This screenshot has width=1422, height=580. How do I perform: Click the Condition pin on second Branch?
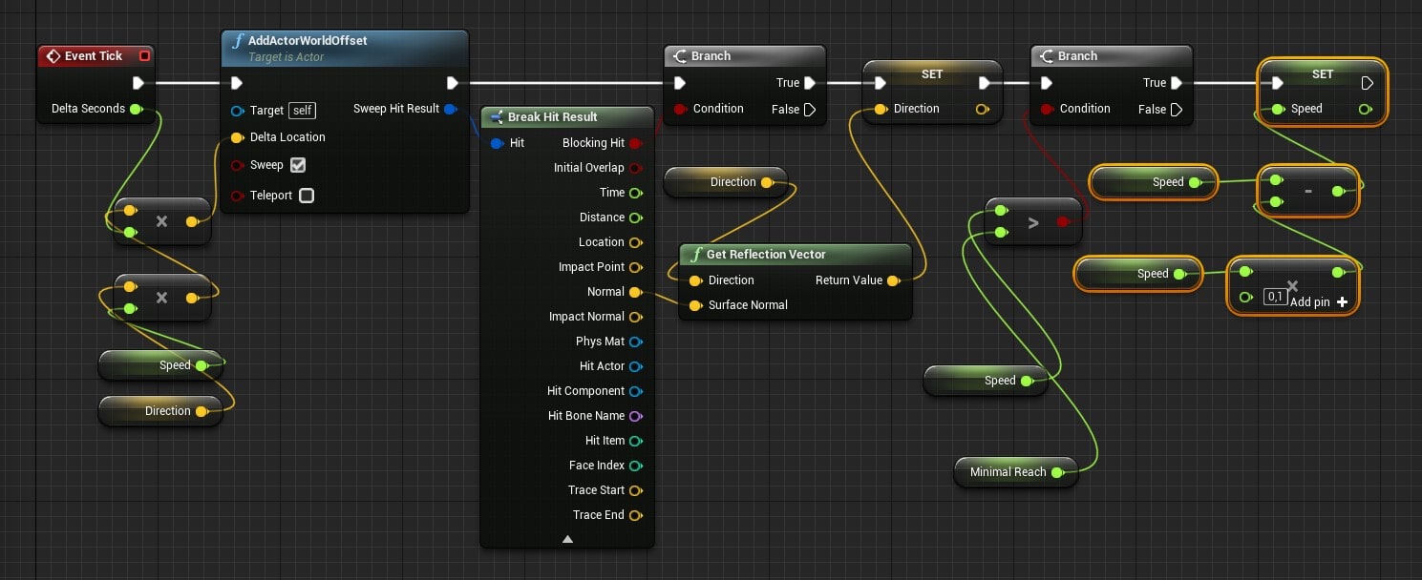(x=1048, y=109)
